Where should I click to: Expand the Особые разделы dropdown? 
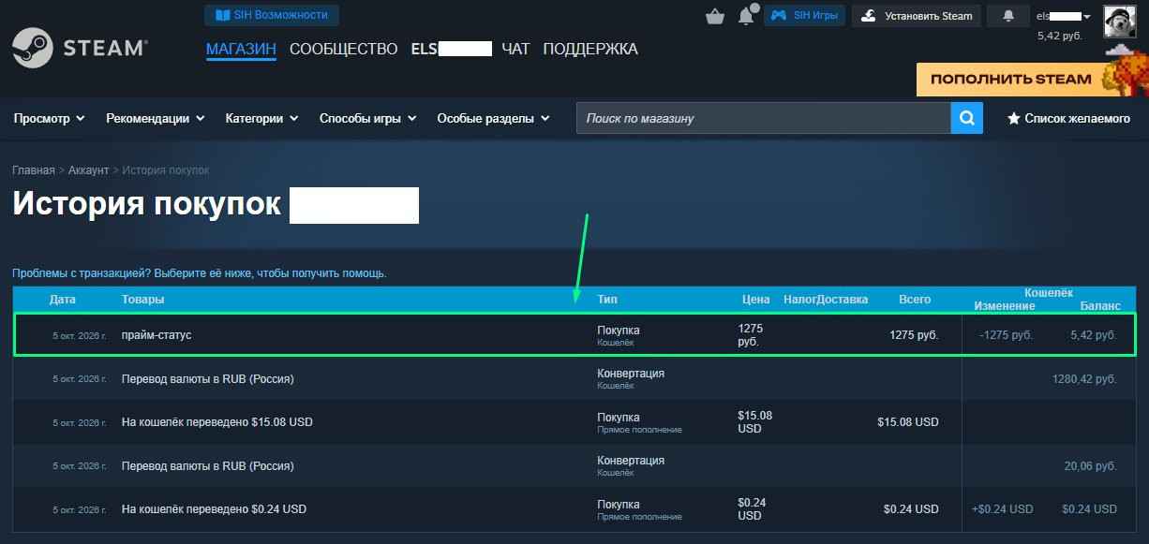(493, 119)
